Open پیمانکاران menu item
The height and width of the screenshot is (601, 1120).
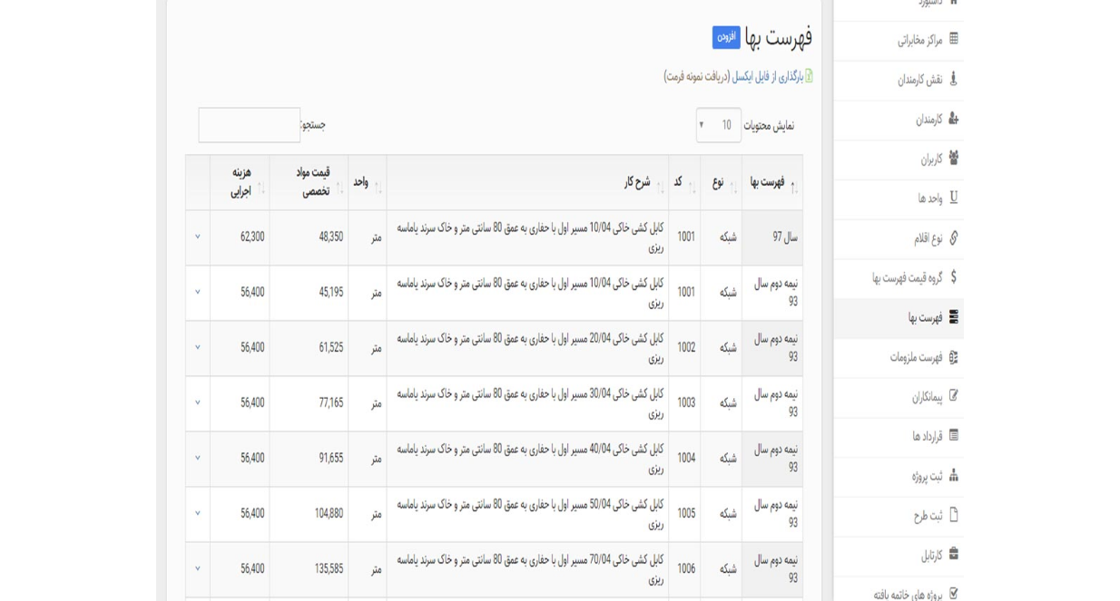click(899, 397)
